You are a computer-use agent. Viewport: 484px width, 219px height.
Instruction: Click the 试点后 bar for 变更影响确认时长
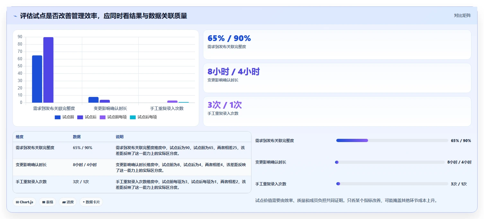(x=105, y=101)
